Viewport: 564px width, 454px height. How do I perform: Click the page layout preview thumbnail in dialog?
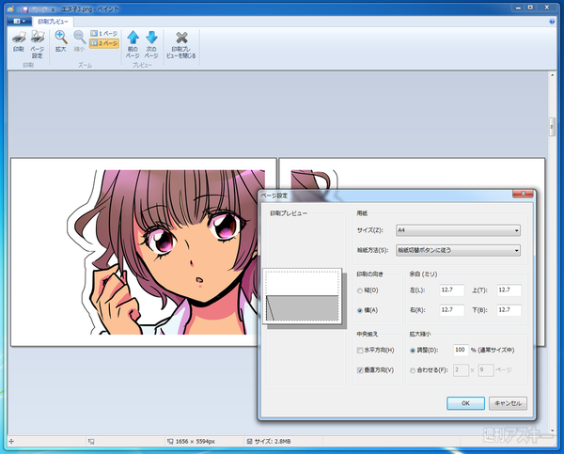click(x=302, y=296)
